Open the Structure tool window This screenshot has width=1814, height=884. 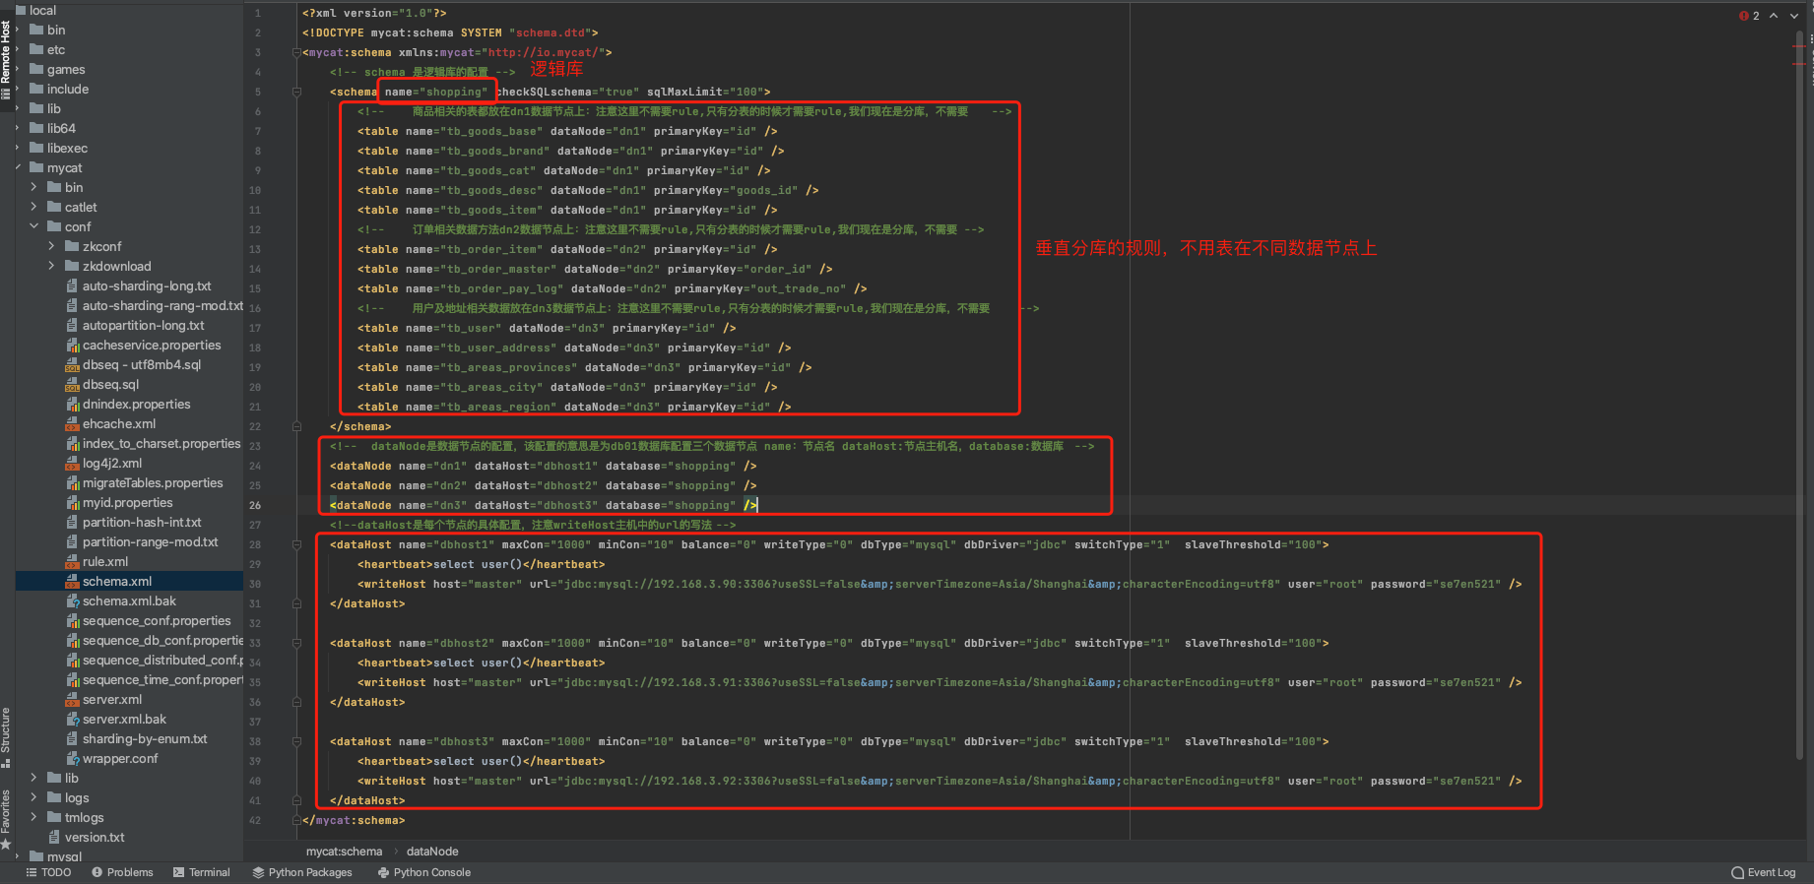(6, 730)
